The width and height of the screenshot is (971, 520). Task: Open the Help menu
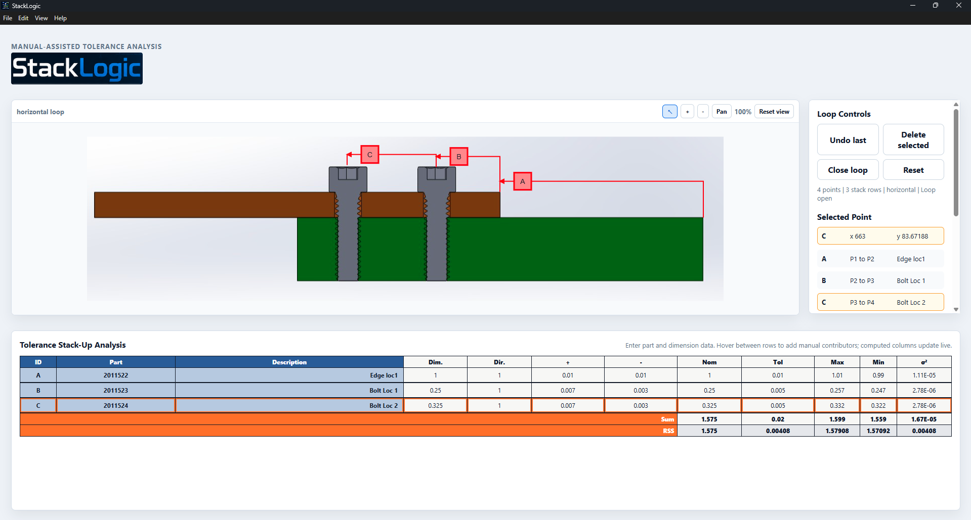[60, 18]
